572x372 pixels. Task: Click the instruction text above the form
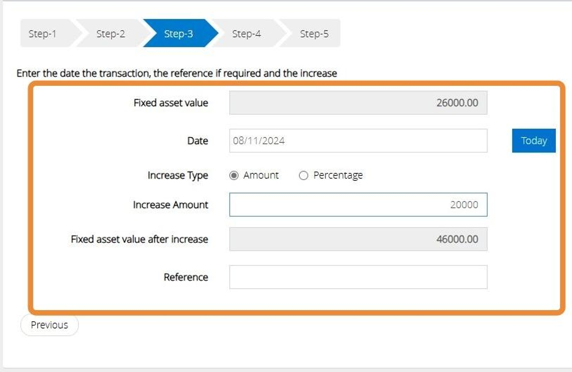(x=177, y=73)
